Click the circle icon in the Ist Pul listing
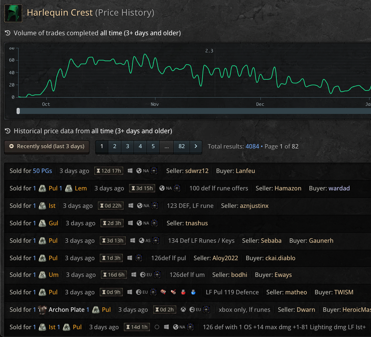The image size is (371, 337). point(157,327)
